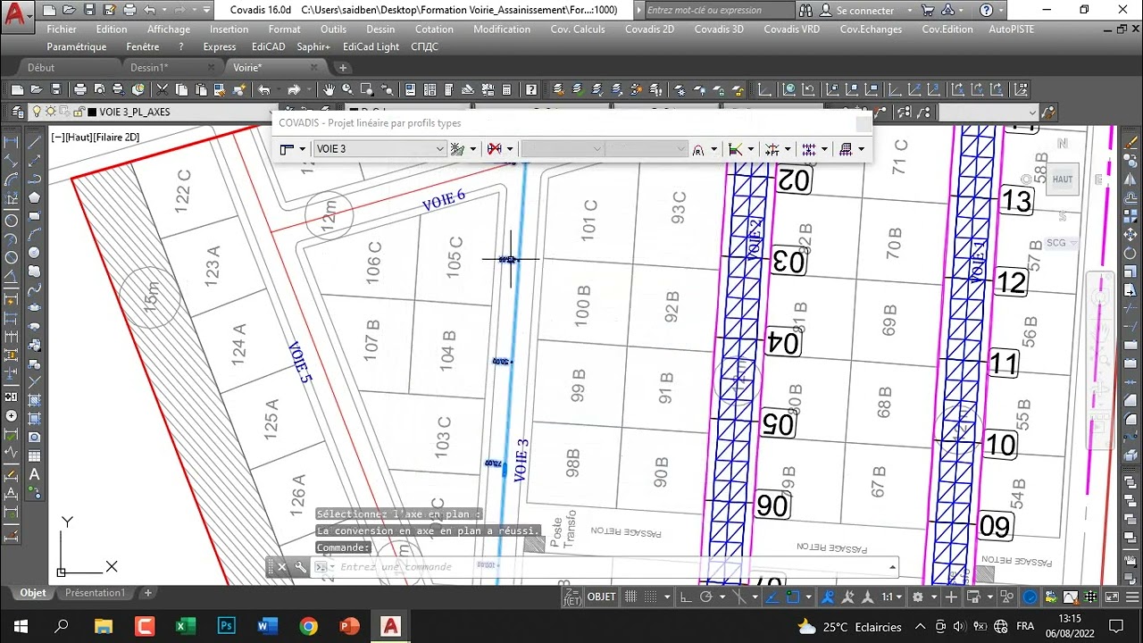Click the new drawing tab plus button
The width and height of the screenshot is (1143, 643).
coord(343,67)
